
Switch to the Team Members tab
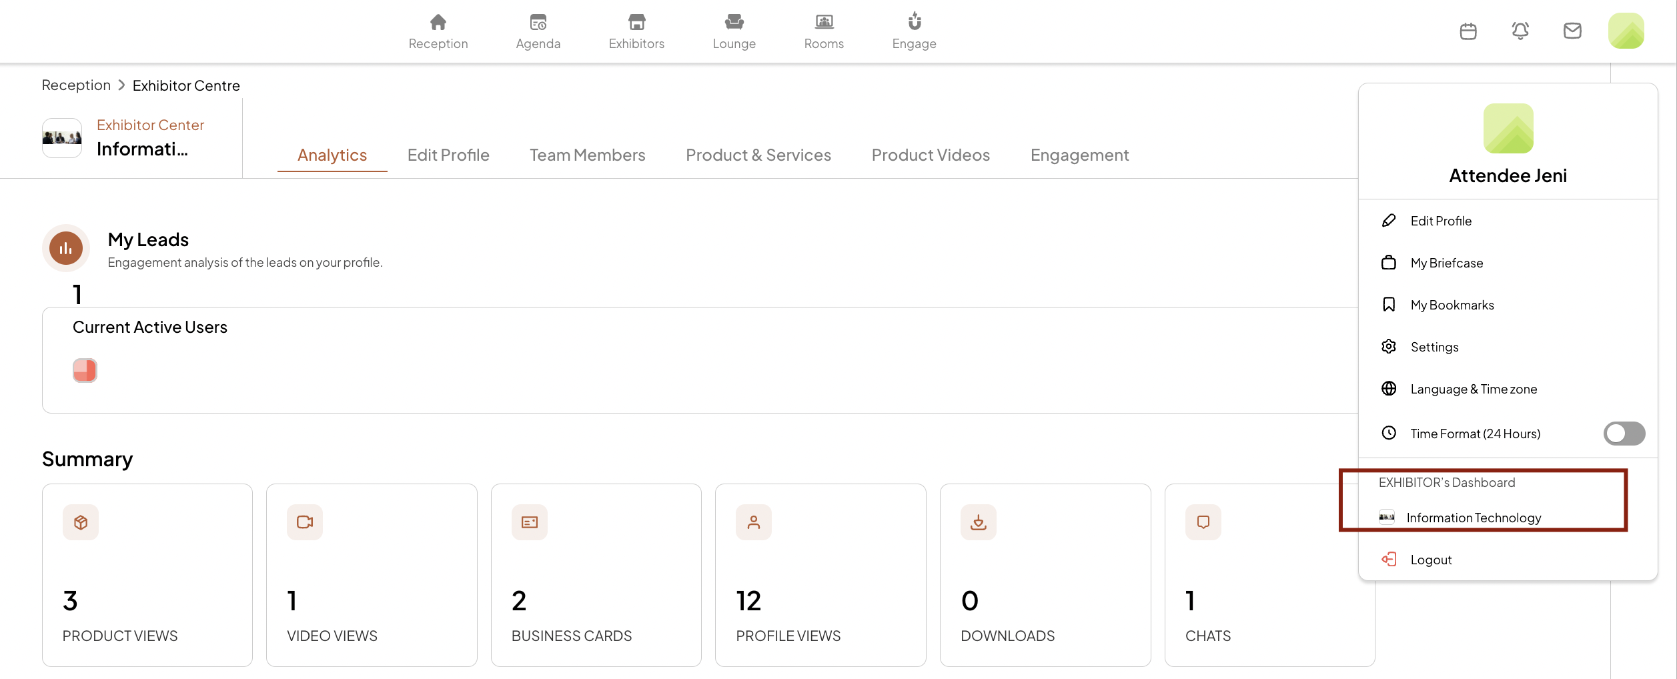tap(587, 155)
